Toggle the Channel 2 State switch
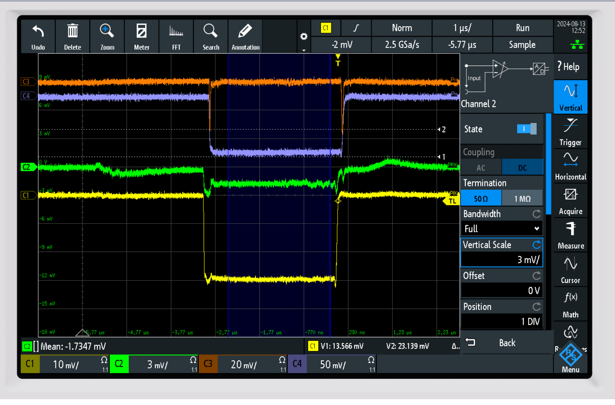 (526, 129)
